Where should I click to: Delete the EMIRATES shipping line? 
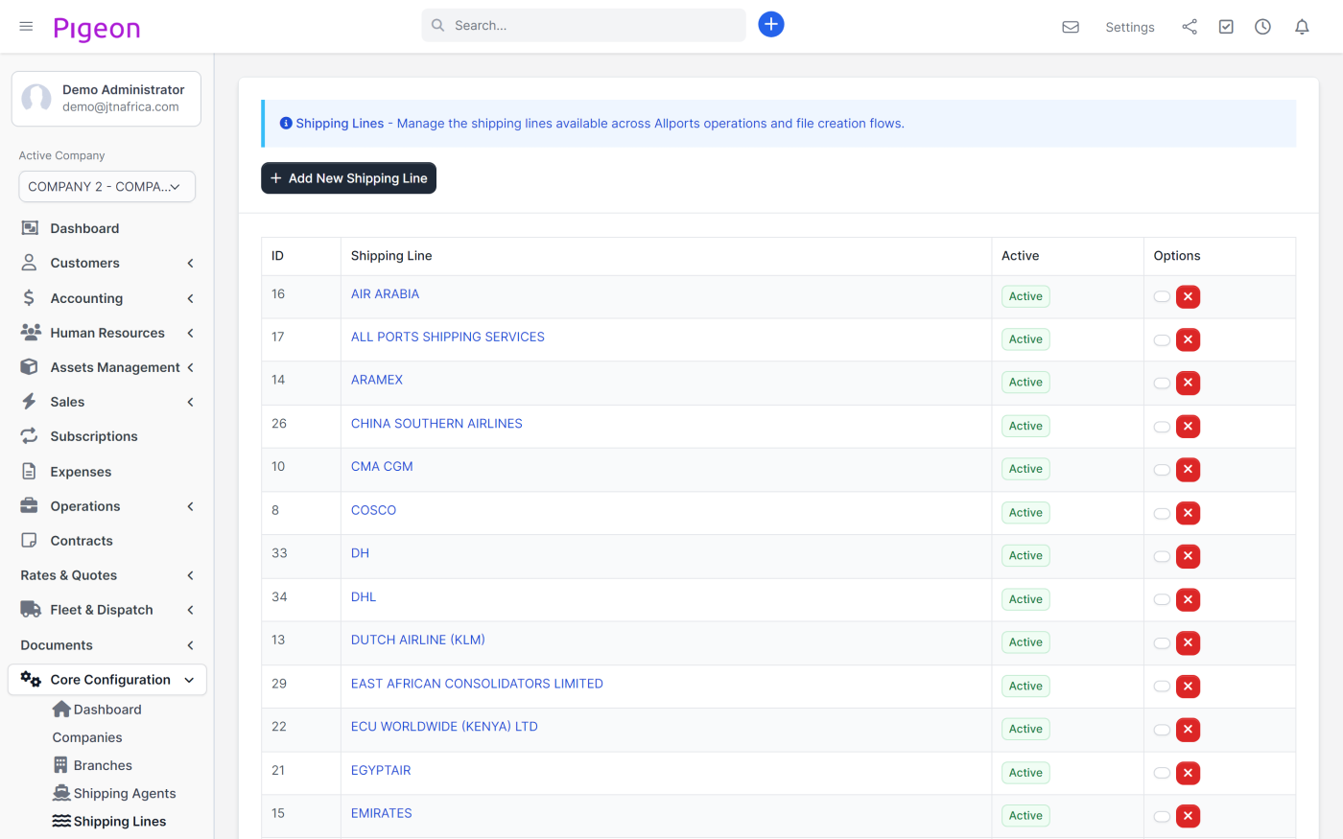1188,817
